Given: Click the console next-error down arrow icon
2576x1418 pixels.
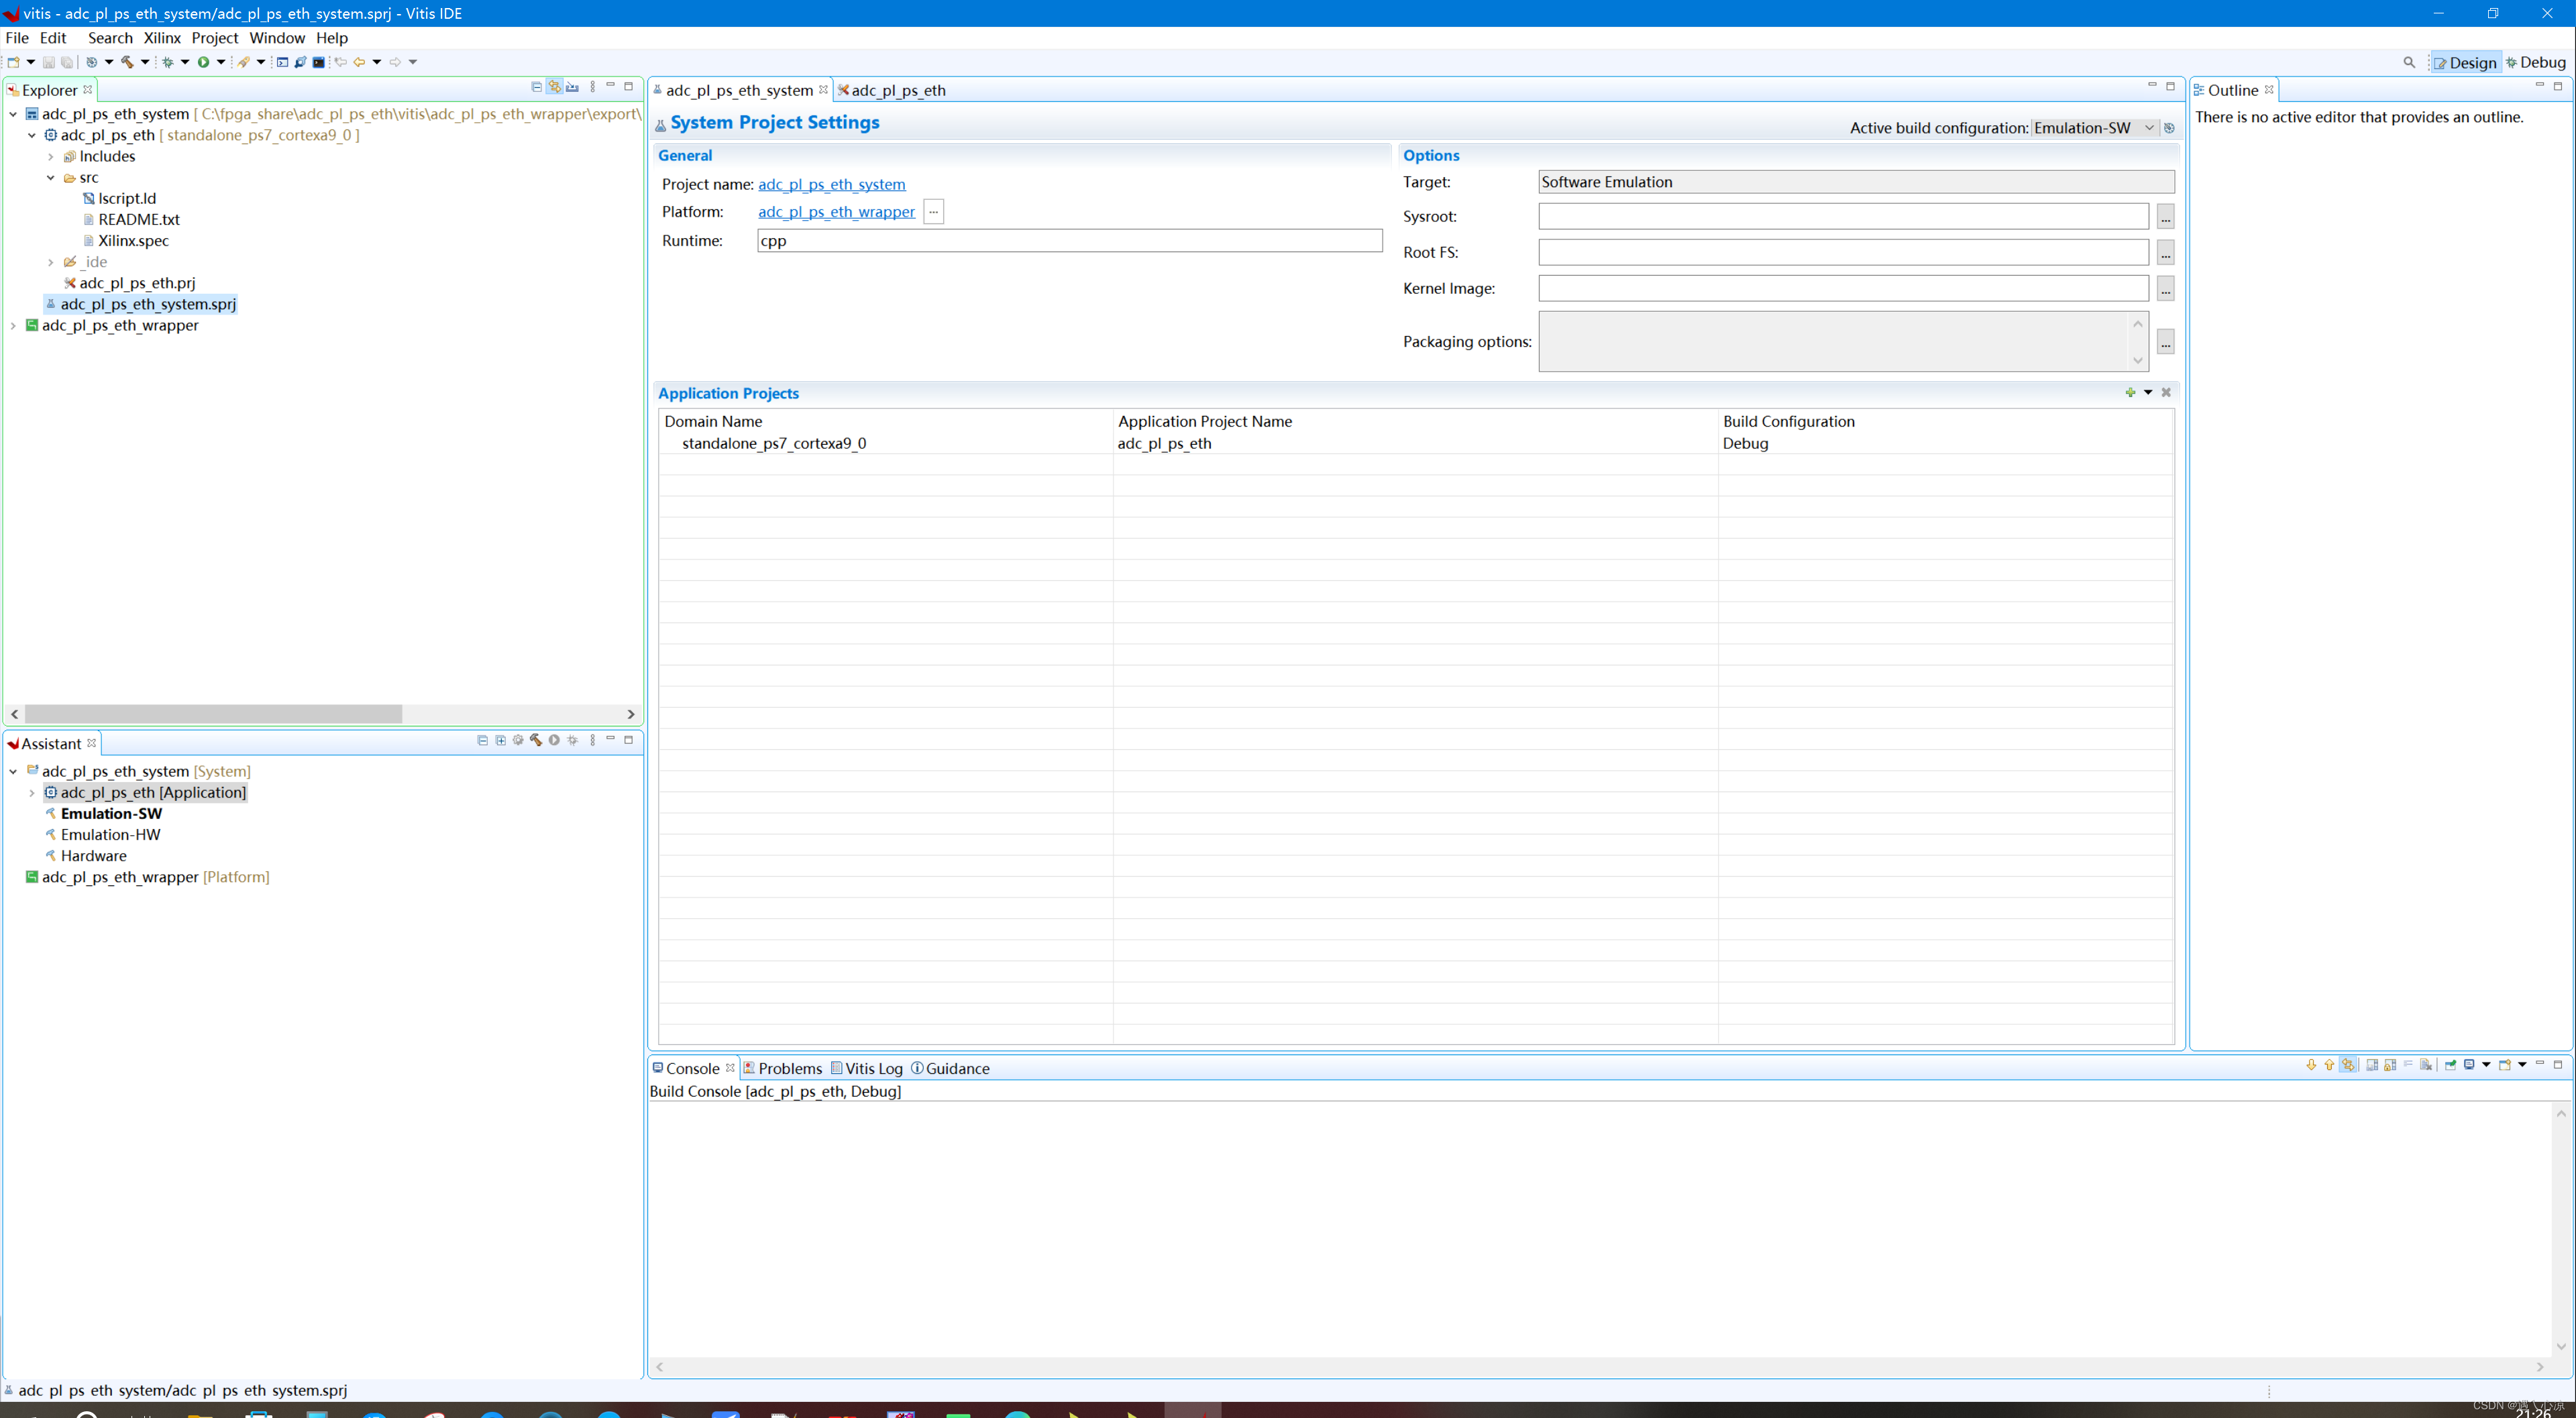Looking at the screenshot, I should point(2311,1065).
